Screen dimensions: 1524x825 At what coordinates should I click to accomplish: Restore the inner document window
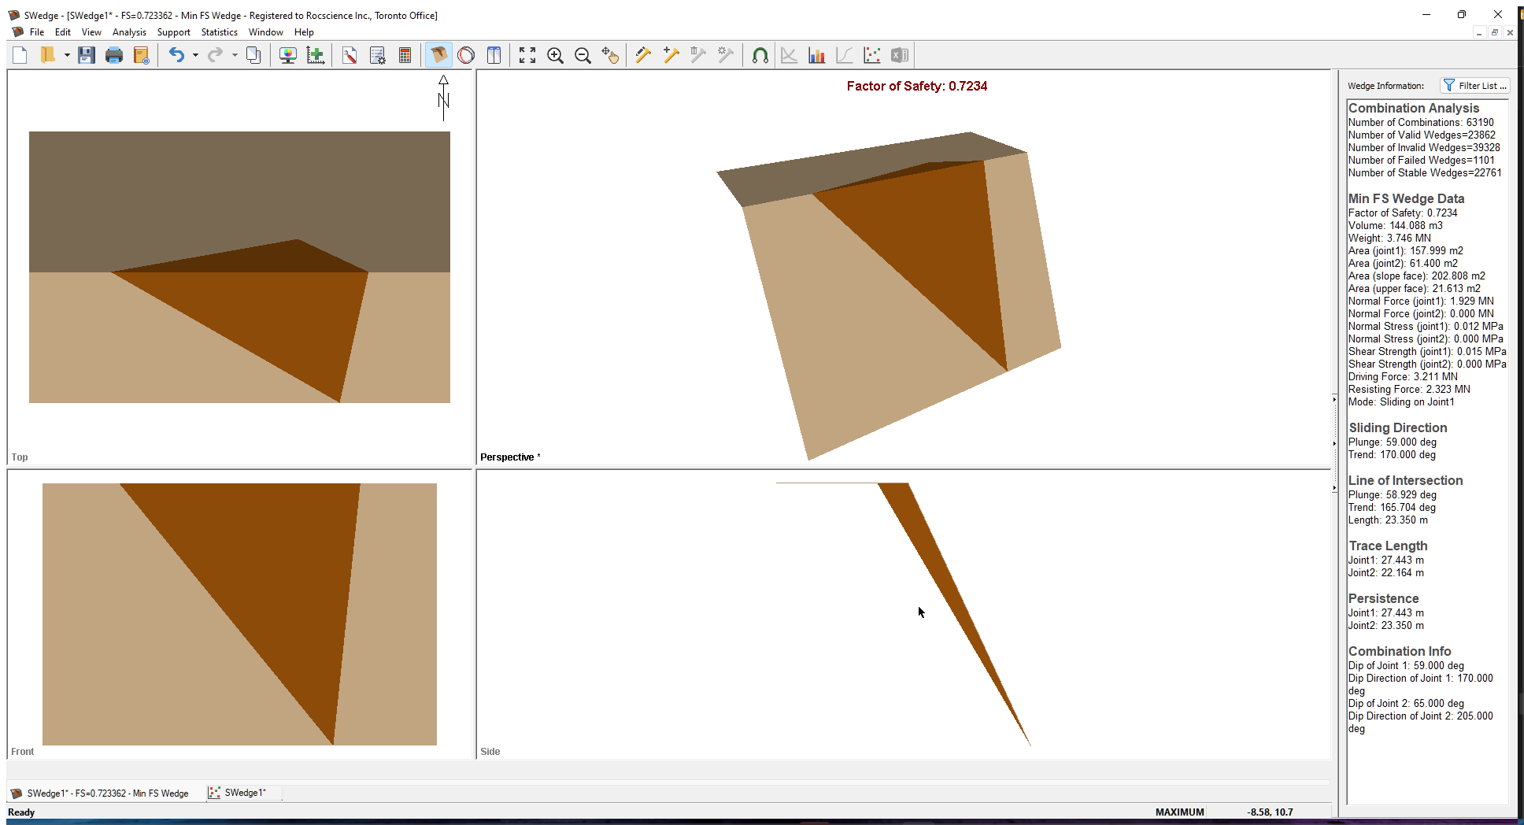(1494, 32)
